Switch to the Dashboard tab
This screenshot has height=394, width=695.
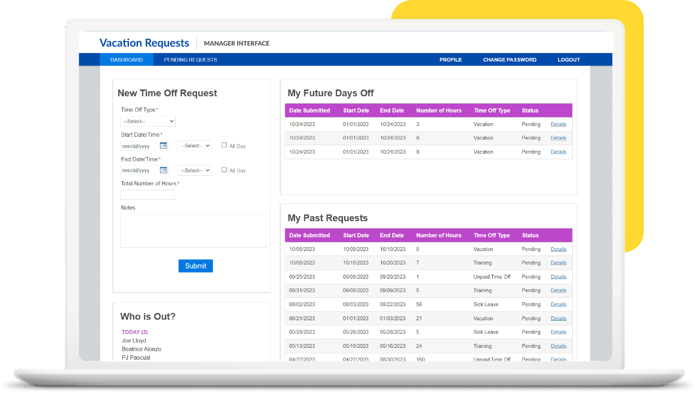pyautogui.click(x=127, y=60)
